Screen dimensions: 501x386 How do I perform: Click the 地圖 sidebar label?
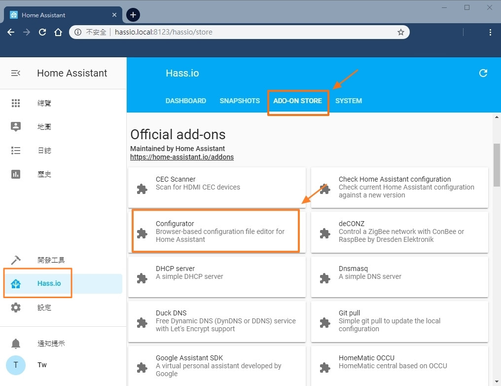coord(44,127)
